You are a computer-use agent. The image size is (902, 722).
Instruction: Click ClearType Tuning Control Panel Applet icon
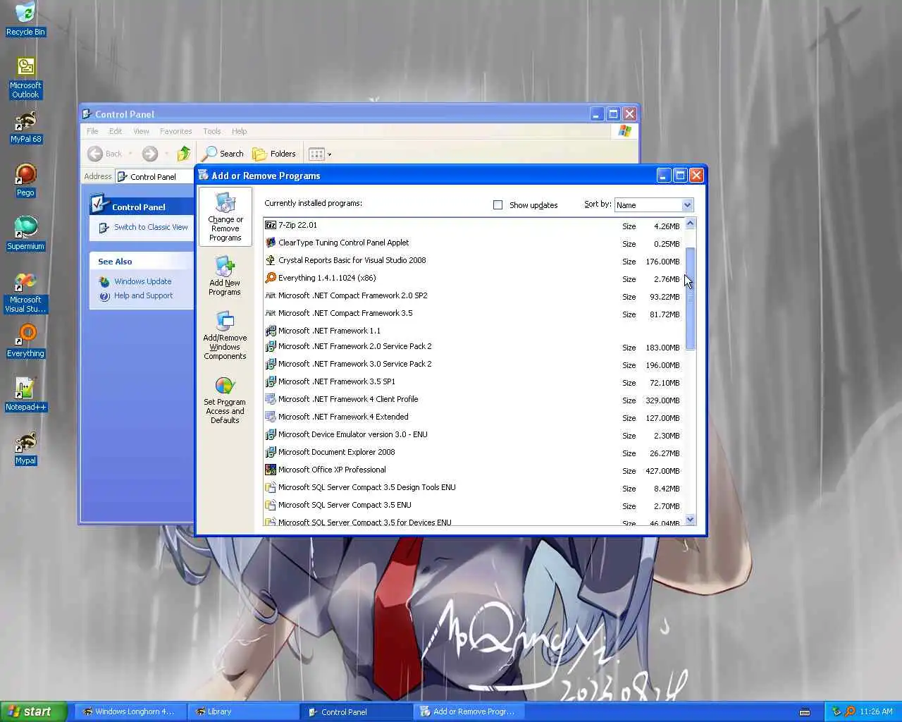tap(270, 243)
